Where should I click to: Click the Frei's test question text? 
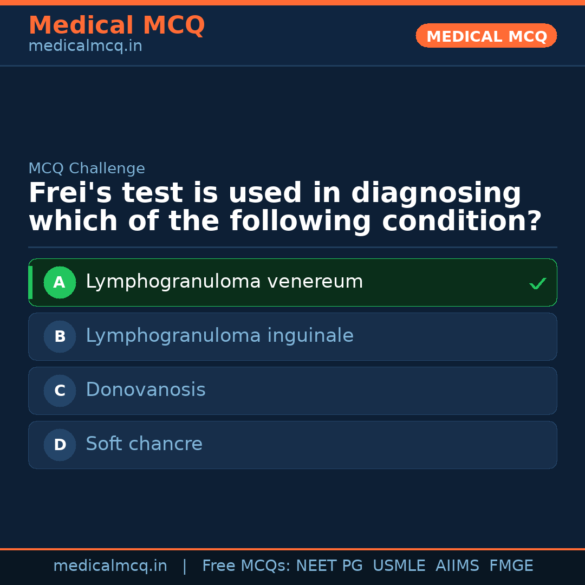coord(285,207)
